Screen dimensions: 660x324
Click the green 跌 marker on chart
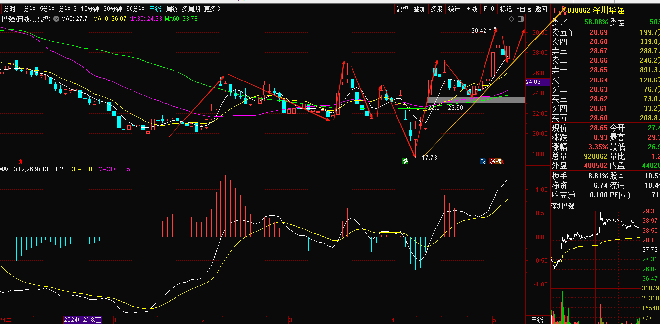pos(405,161)
